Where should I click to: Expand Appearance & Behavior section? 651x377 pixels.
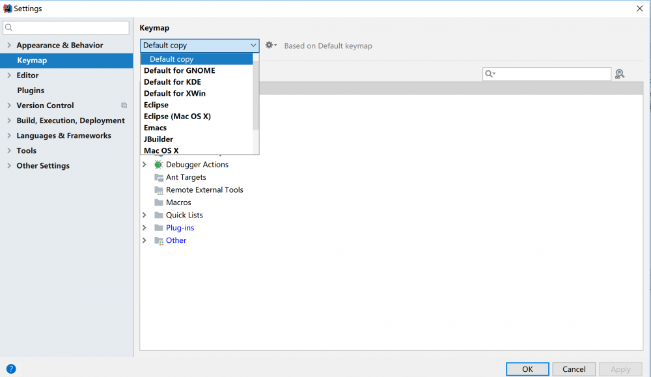tap(9, 46)
